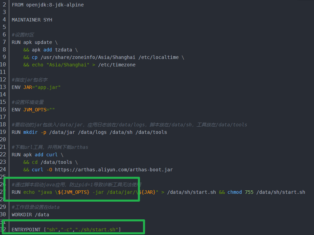Click '/etc/localtime' text
The width and height of the screenshot is (314, 235).
[x=158, y=57]
